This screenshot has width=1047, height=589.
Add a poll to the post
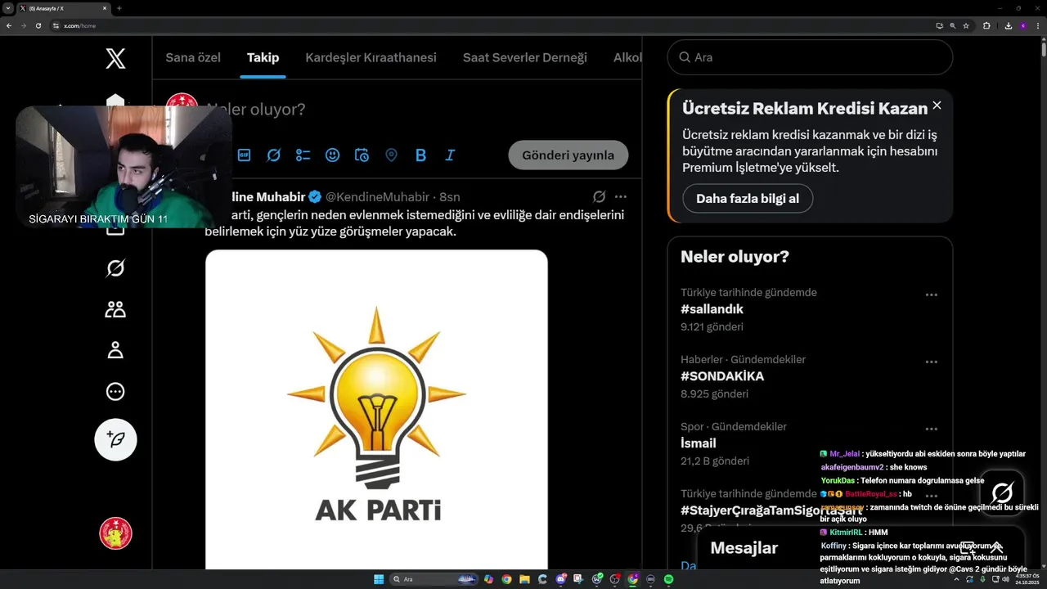tap(303, 155)
